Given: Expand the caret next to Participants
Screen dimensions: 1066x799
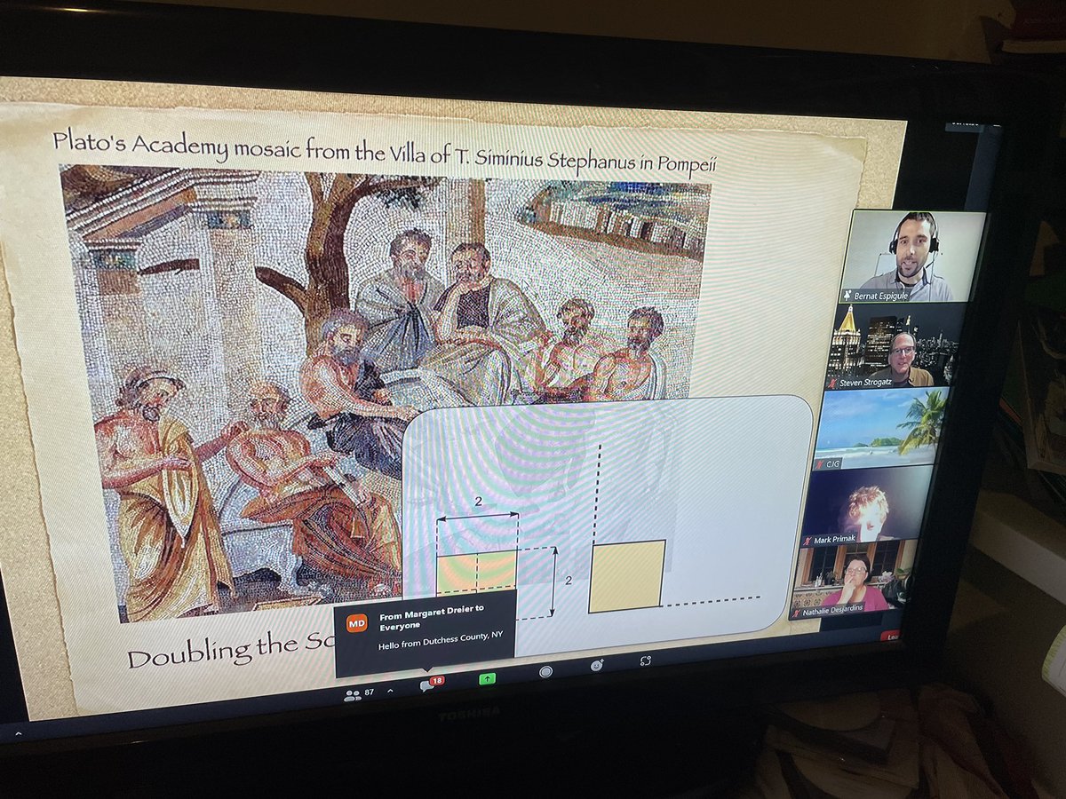Looking at the screenshot, I should tap(390, 691).
